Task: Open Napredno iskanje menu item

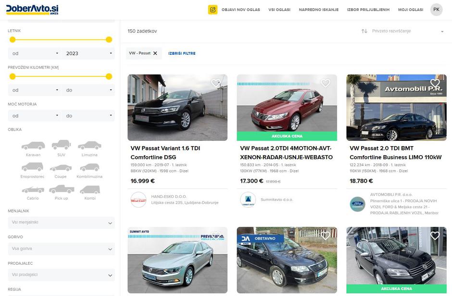Action: pos(318,10)
